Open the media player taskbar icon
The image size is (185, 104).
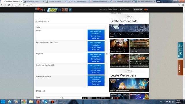click(16, 102)
